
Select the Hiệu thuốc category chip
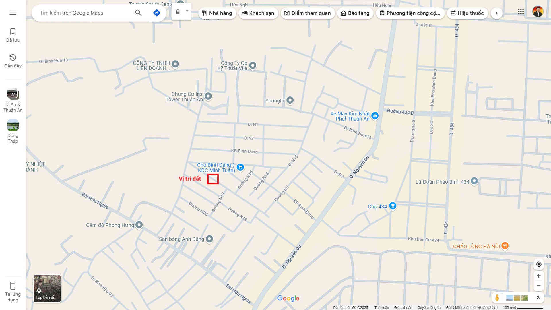pos(467,13)
